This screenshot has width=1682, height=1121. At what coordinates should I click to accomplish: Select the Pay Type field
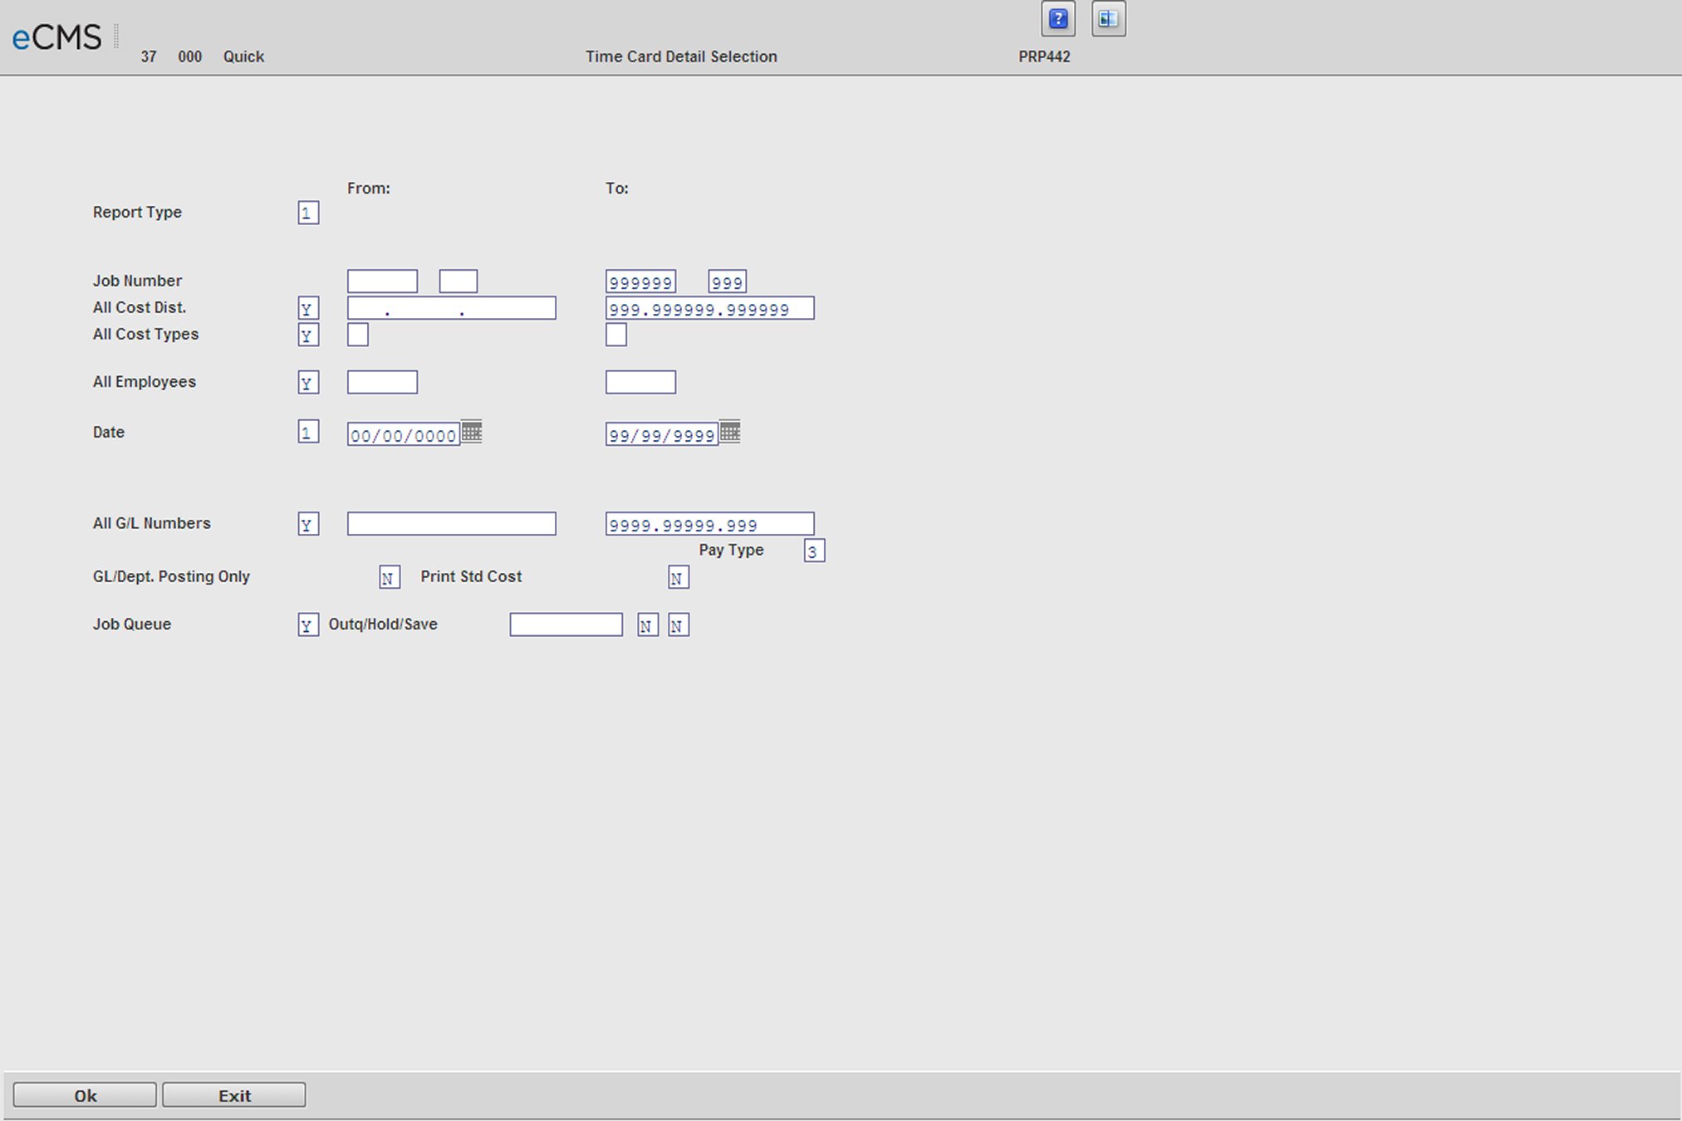814,551
